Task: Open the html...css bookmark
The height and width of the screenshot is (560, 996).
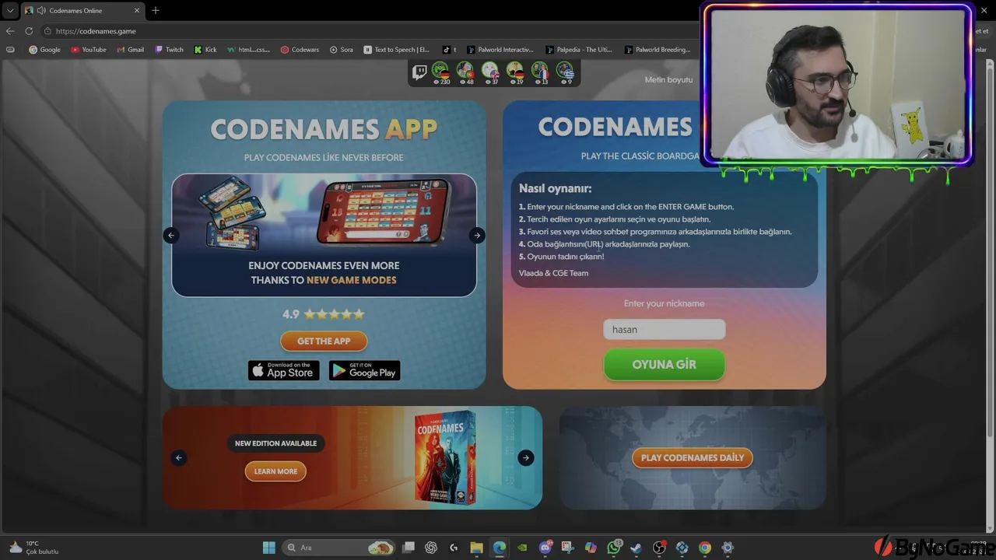Action: click(x=248, y=50)
